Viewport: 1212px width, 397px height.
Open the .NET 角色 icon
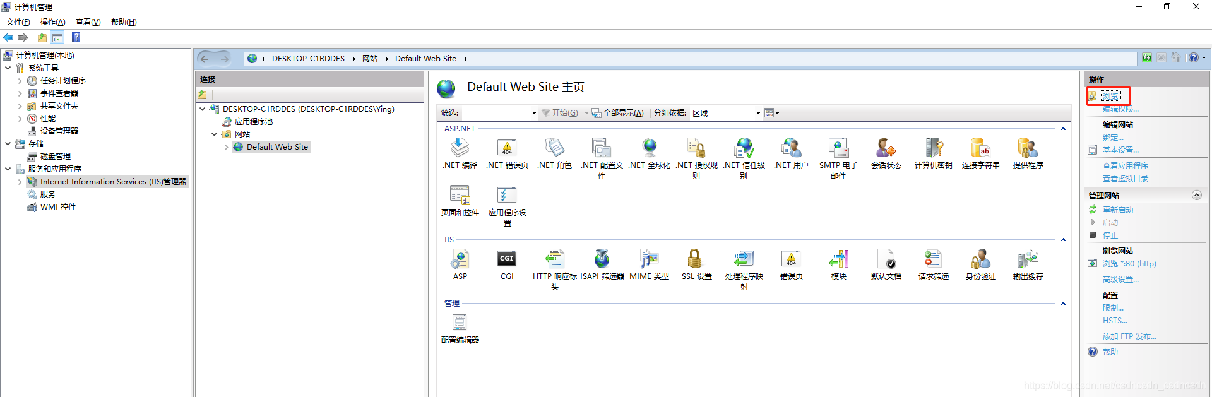[554, 148]
